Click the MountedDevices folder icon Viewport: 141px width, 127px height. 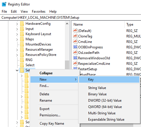click(x=22, y=44)
